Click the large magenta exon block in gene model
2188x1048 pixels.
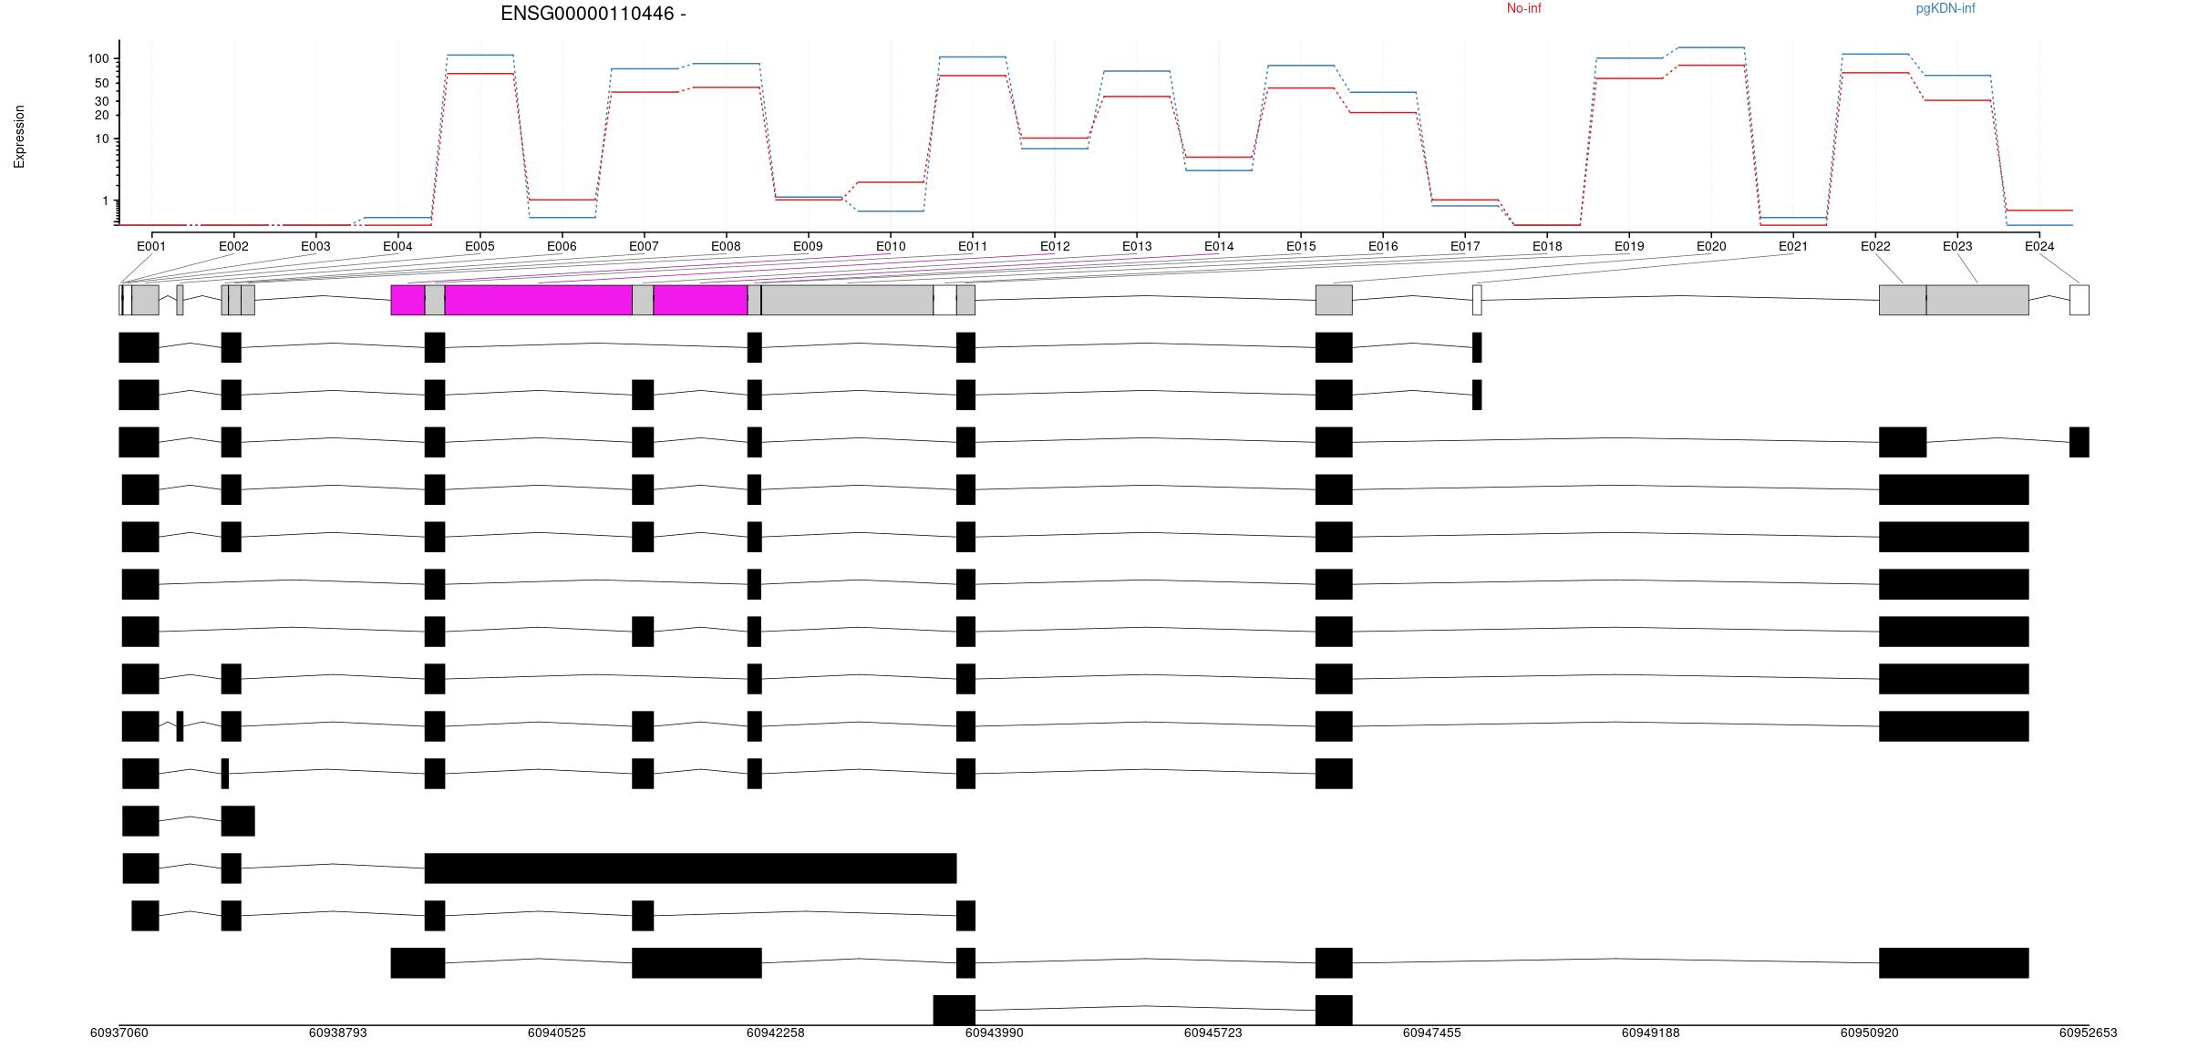(x=539, y=300)
